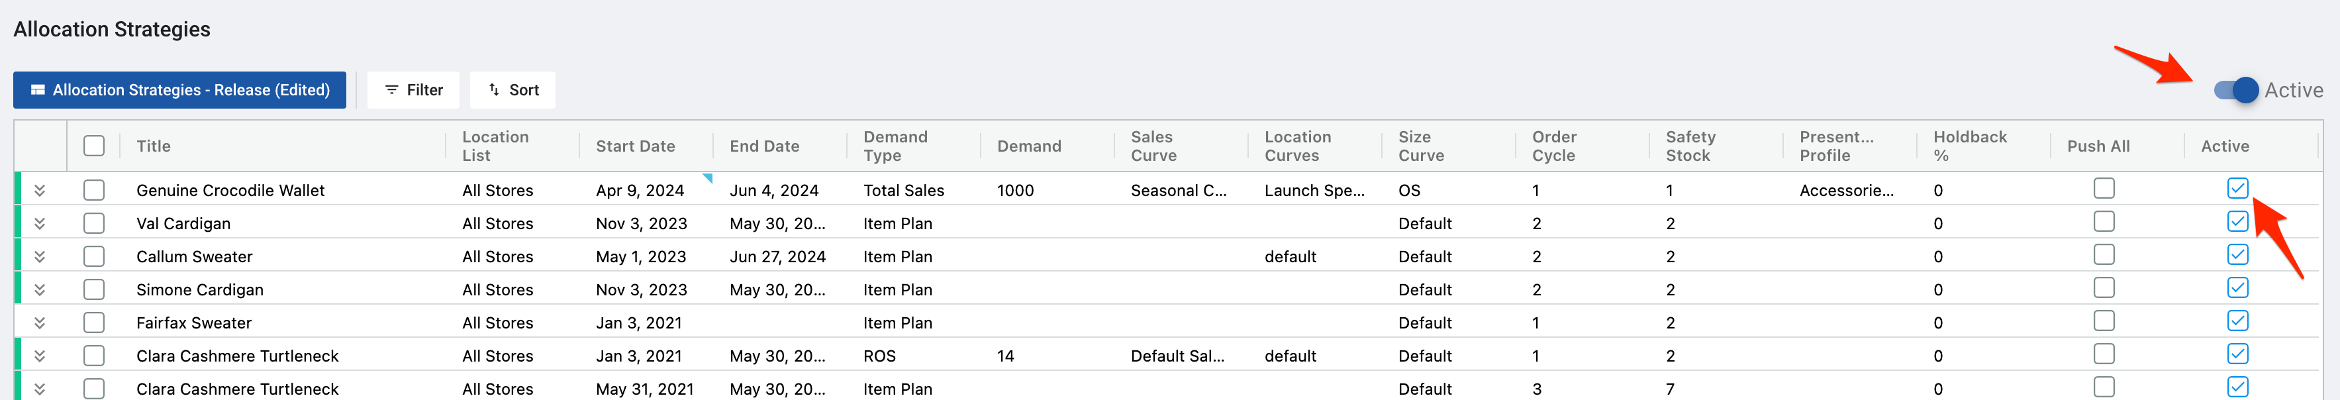The width and height of the screenshot is (2340, 400).
Task: Click the sort arrows icon
Action: click(x=494, y=90)
